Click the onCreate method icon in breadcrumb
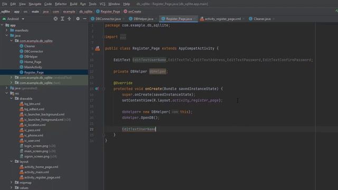The width and height of the screenshot is (338, 190). click(x=126, y=12)
